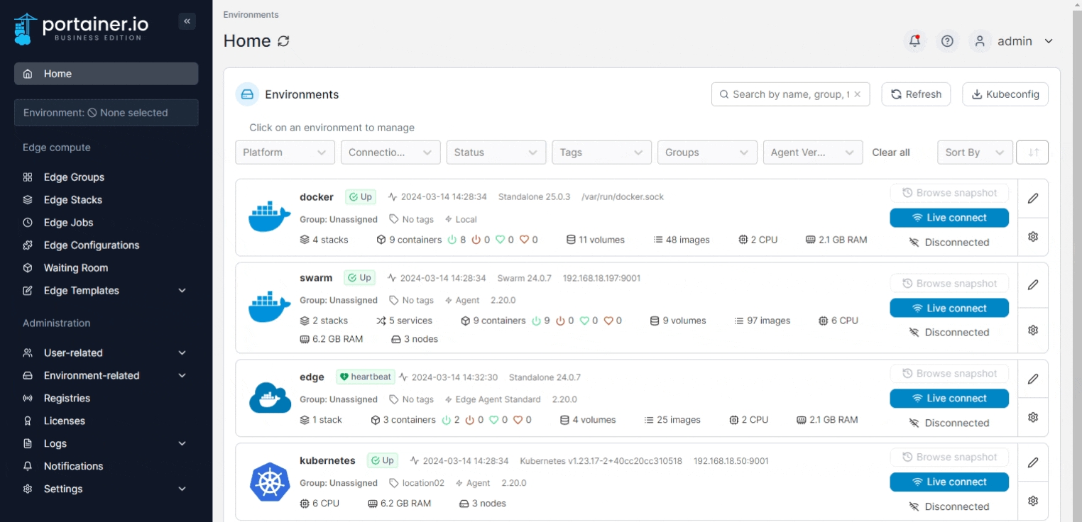Click Environments breadcrumb text
This screenshot has height=522, width=1082.
click(251, 15)
